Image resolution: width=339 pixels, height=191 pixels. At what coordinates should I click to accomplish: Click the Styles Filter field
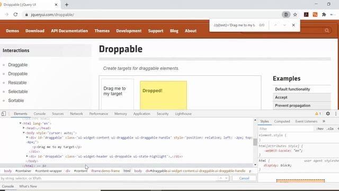286,128
